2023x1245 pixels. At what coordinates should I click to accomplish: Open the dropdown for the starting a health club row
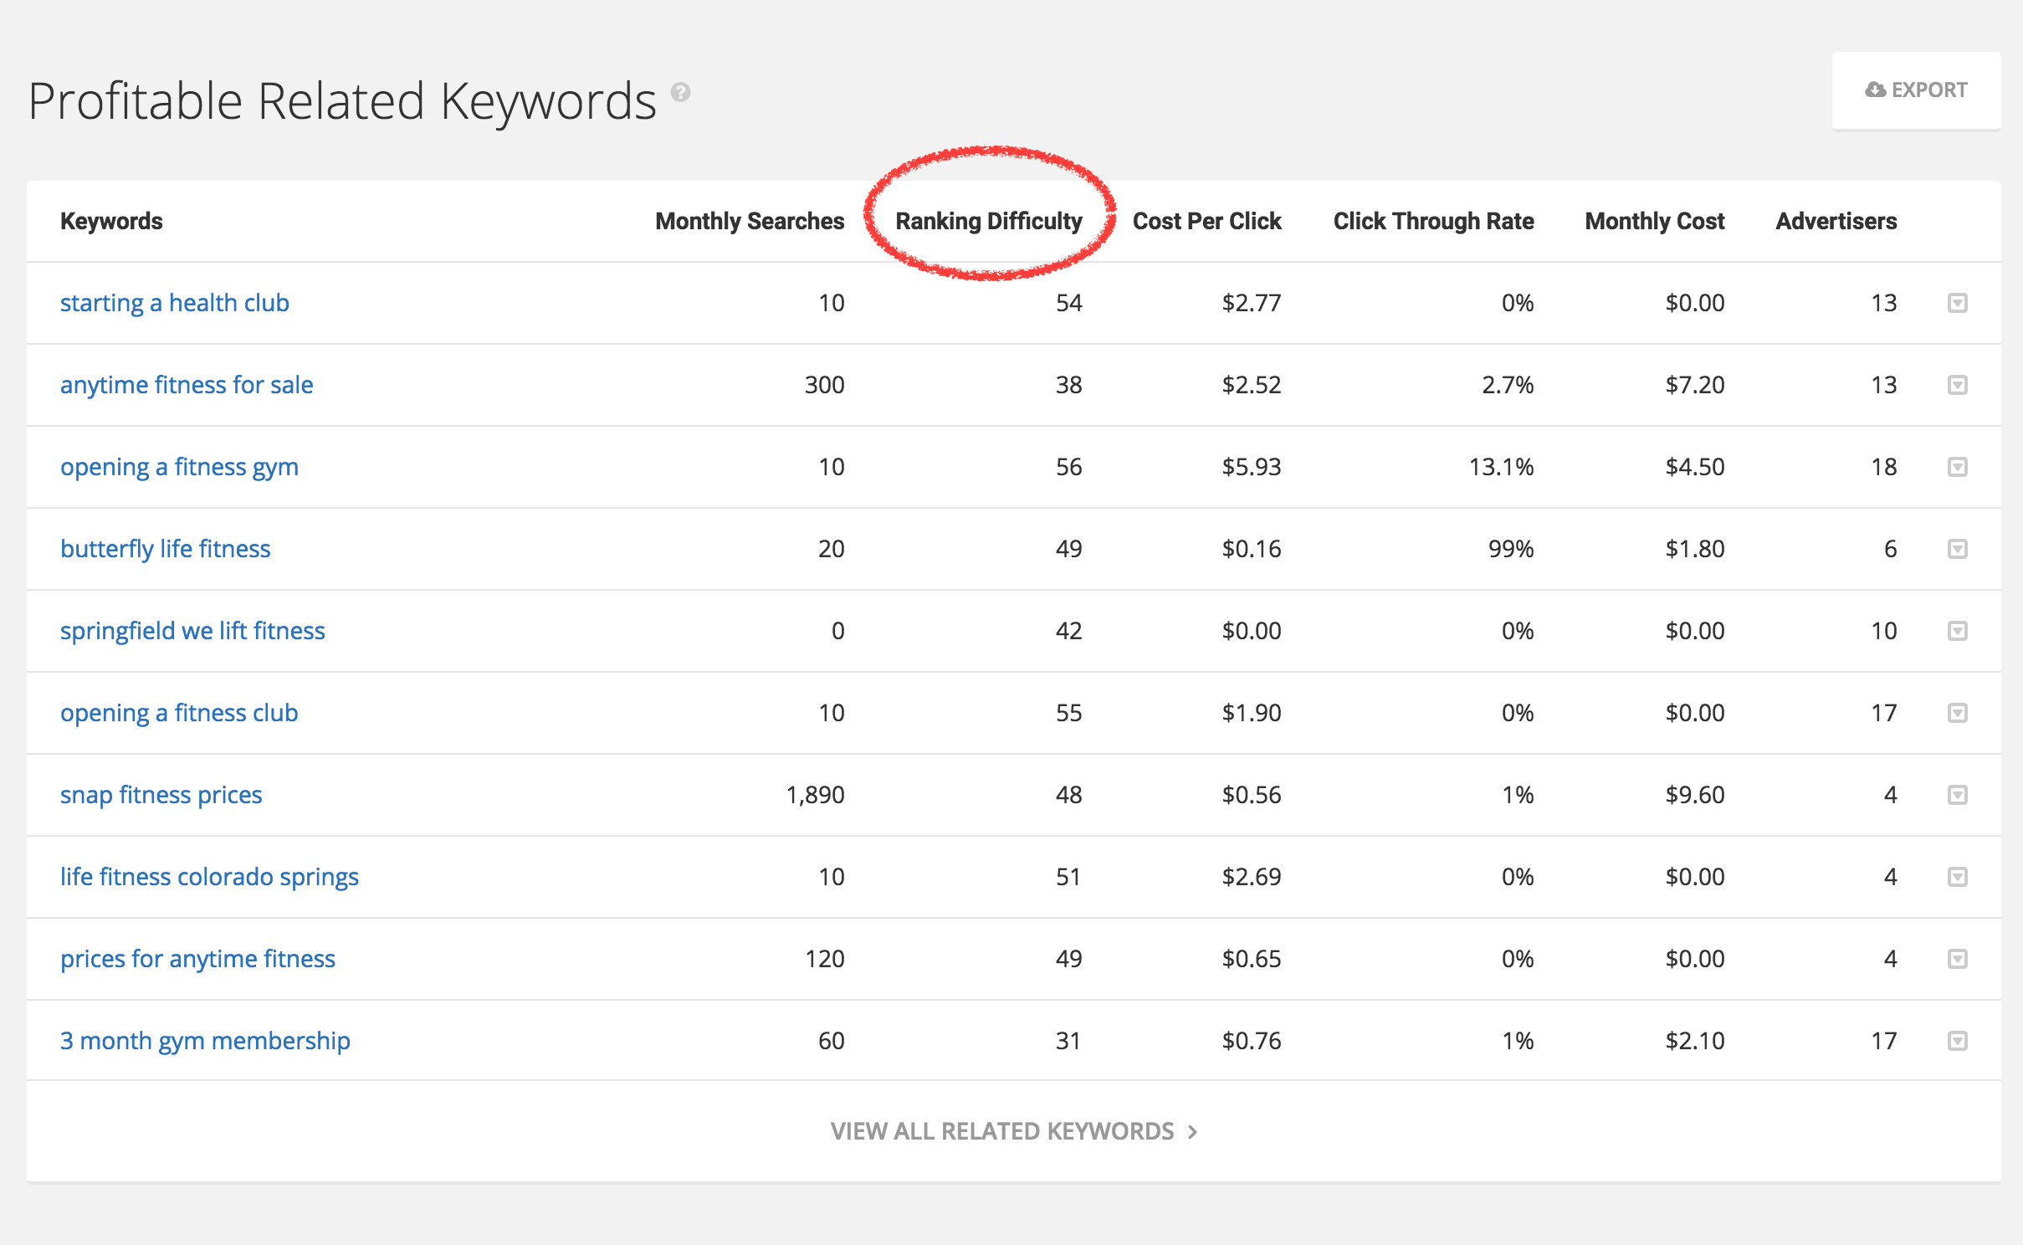click(x=1957, y=303)
